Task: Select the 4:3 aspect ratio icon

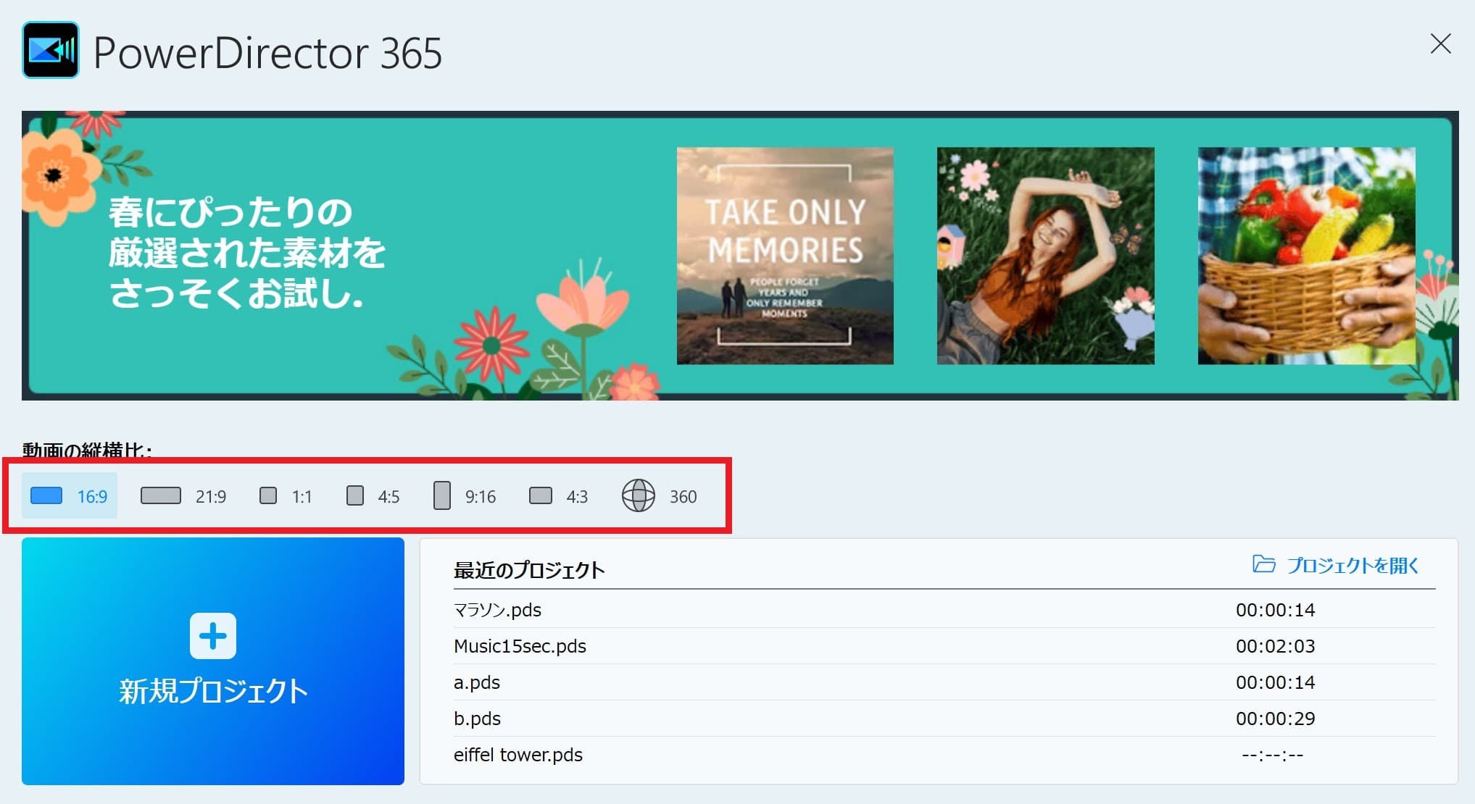Action: 541,496
